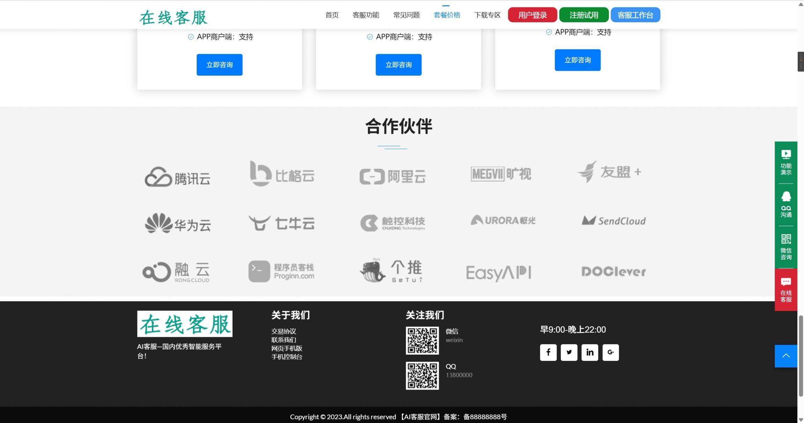Switch to the 下载专区 section
804x423 pixels.
point(487,15)
